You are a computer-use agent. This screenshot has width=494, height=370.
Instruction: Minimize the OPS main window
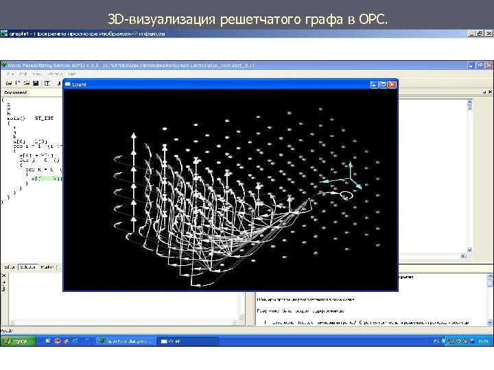coord(471,65)
